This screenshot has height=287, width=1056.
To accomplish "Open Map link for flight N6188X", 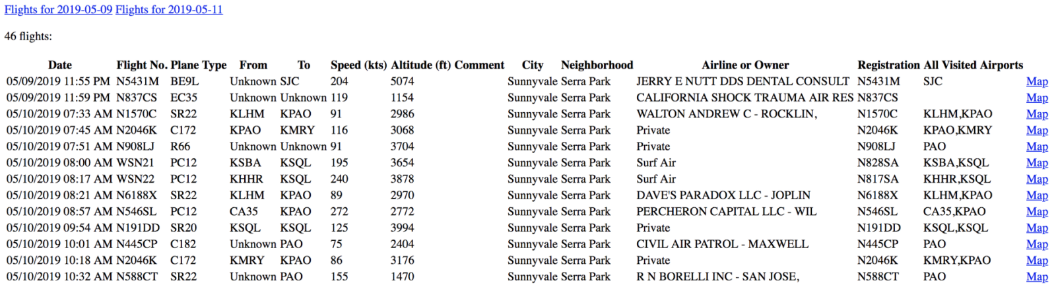I will pos(1037,195).
